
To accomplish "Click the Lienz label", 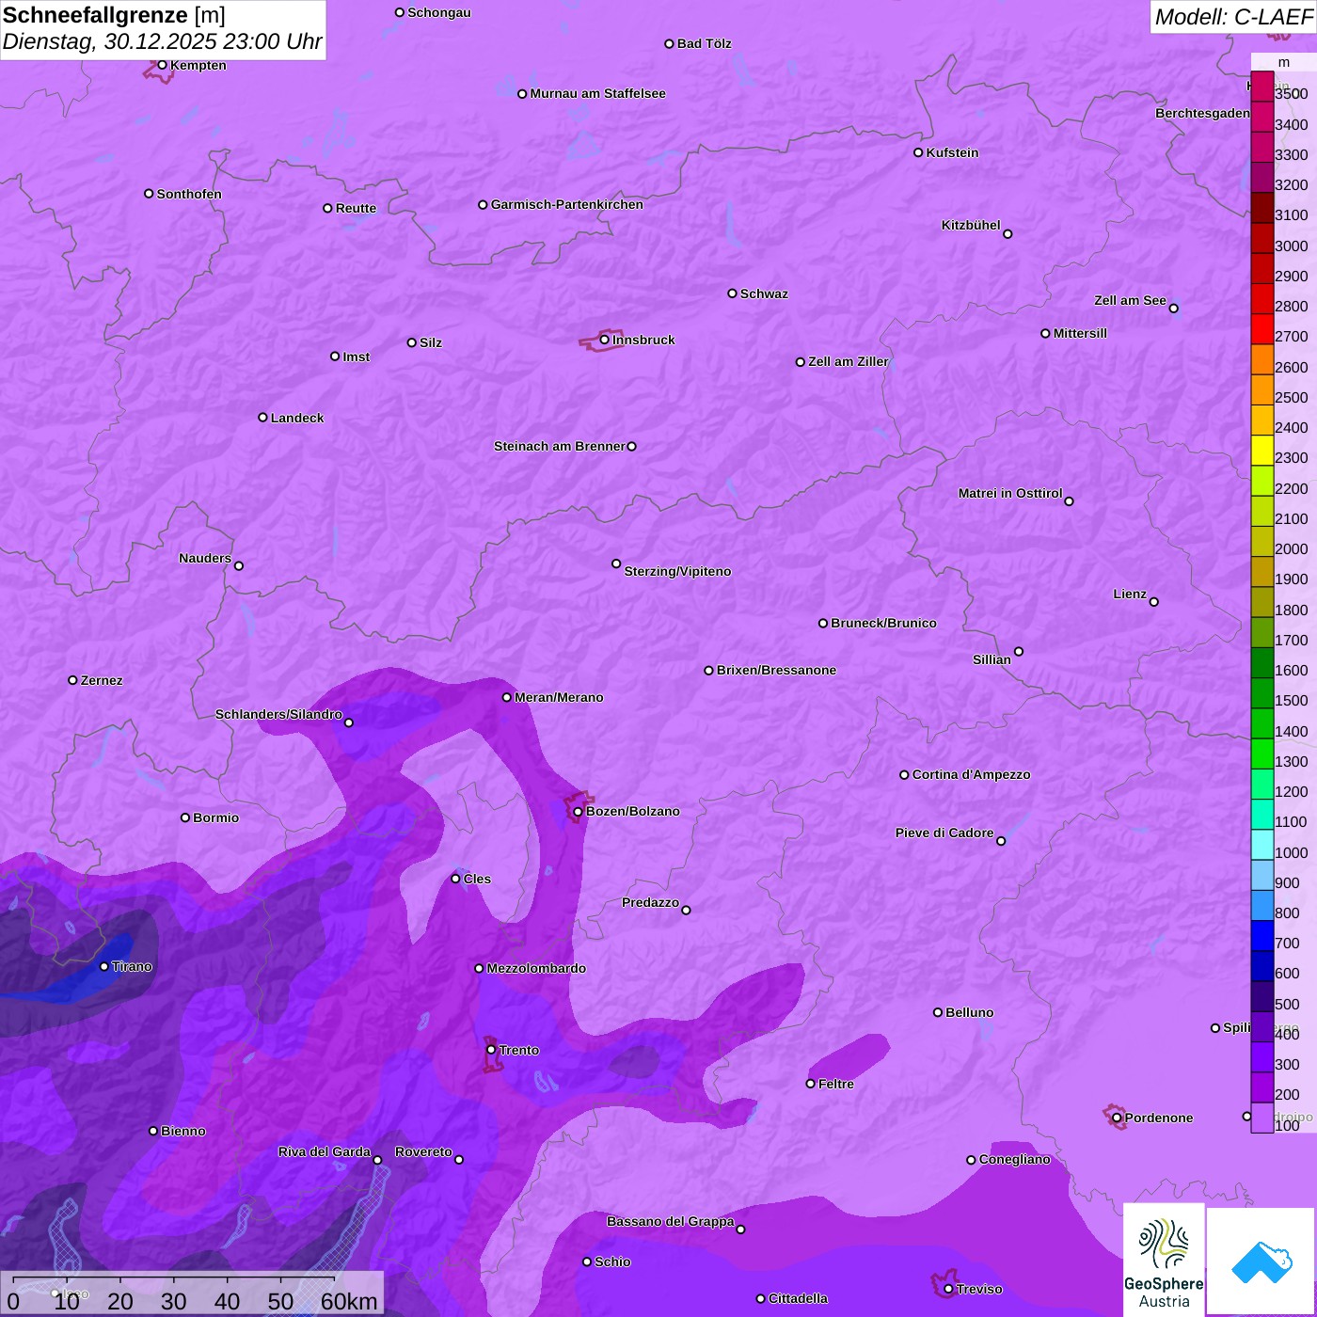I will (1130, 594).
